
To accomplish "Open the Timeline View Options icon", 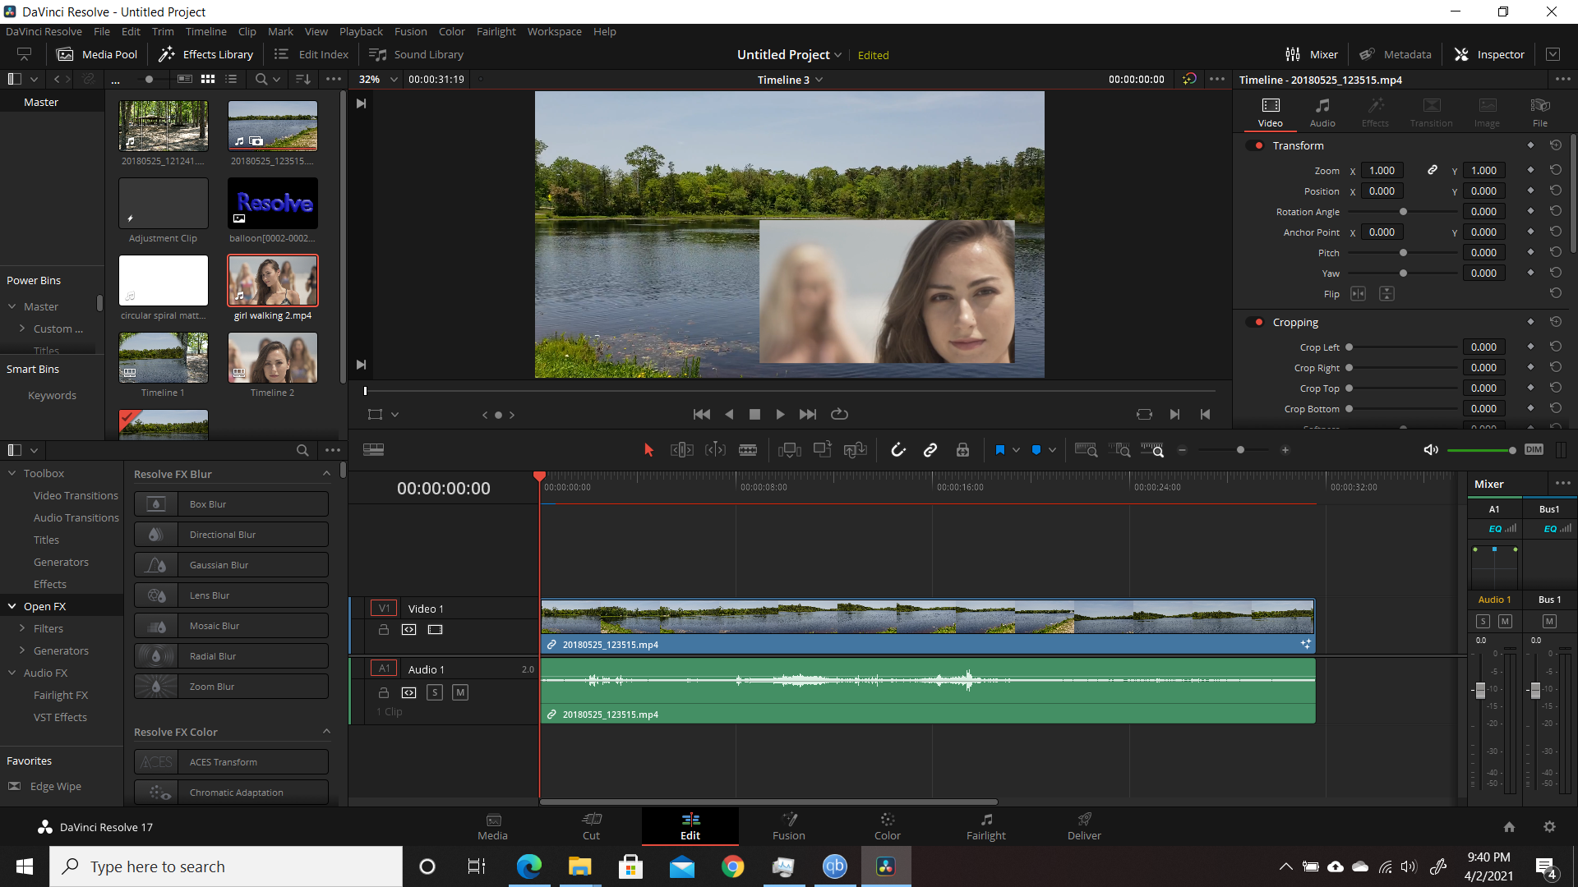I will (373, 450).
